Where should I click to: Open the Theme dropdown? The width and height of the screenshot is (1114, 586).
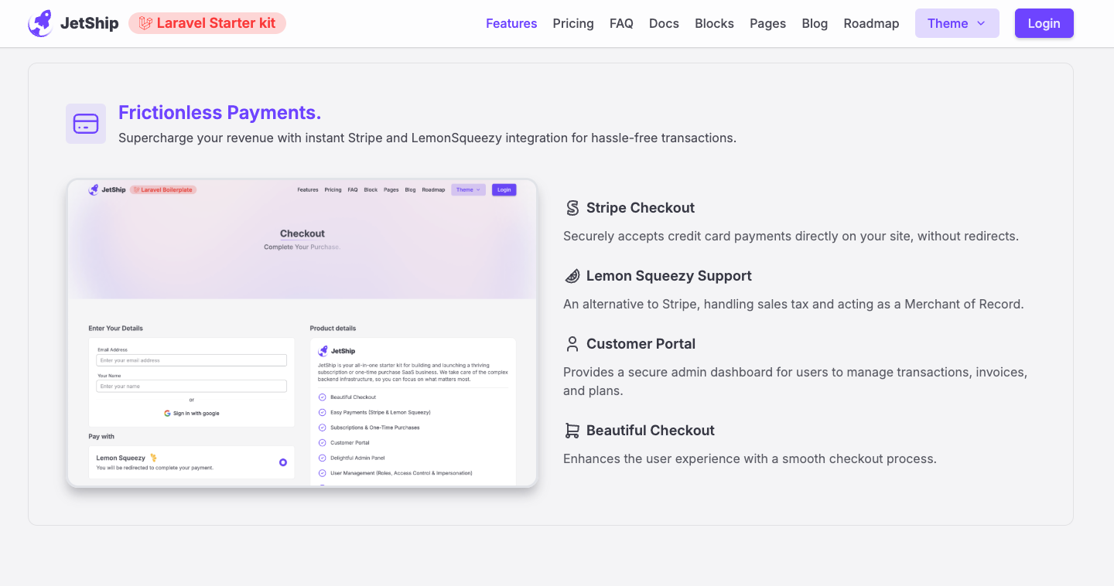pyautogui.click(x=957, y=23)
